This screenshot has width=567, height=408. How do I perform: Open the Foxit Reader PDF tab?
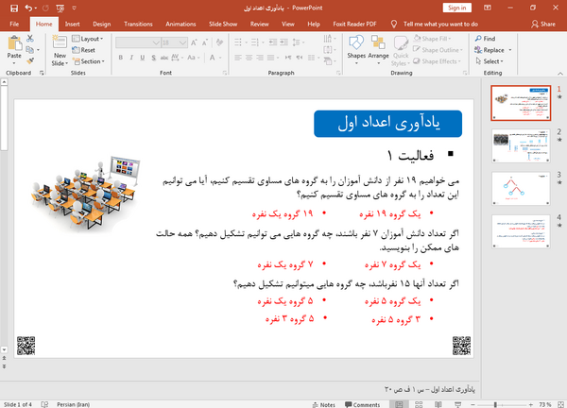tap(354, 24)
